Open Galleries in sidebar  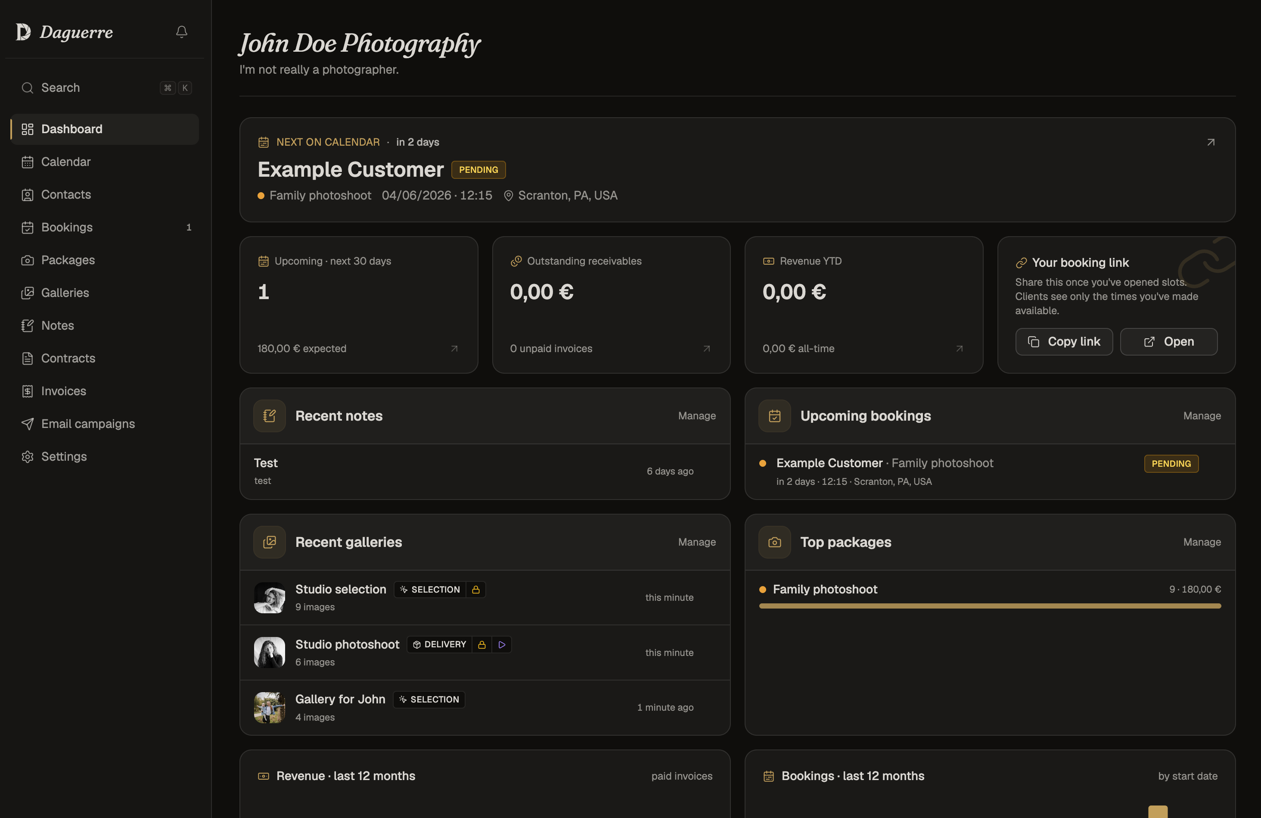coord(105,293)
